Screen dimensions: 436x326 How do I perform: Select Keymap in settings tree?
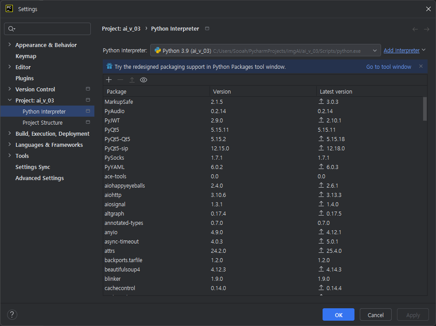[26, 56]
